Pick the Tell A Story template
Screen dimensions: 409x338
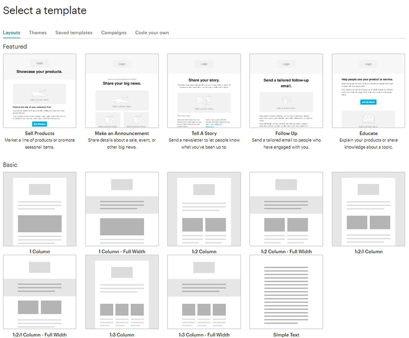pyautogui.click(x=204, y=90)
